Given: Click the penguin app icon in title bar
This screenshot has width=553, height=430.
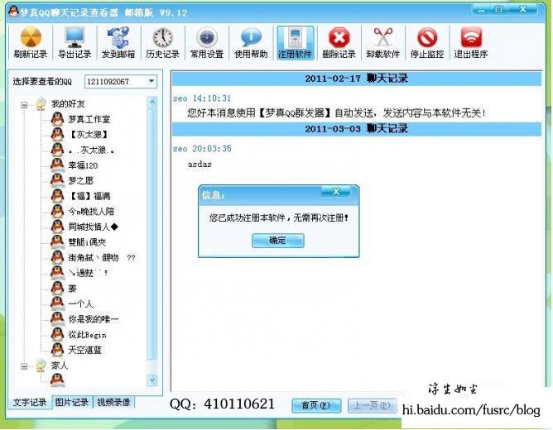Looking at the screenshot, I should (x=14, y=12).
